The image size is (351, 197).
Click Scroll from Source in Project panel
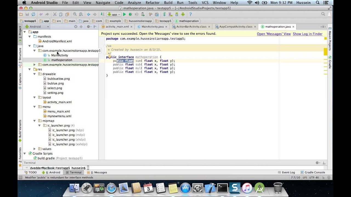tap(76, 27)
